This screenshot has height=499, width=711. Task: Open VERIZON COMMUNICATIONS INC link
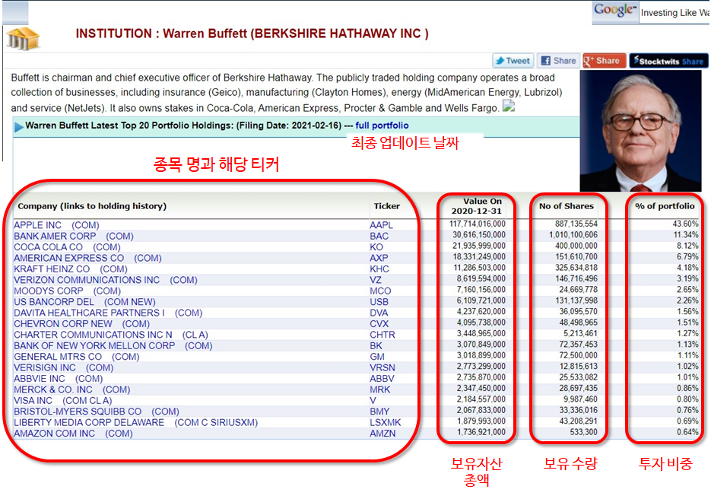pyautogui.click(x=105, y=280)
